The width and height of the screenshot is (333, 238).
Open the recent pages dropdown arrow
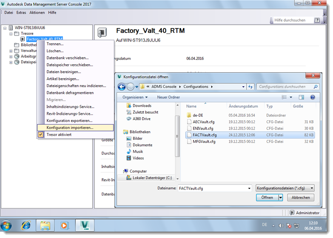137,87
